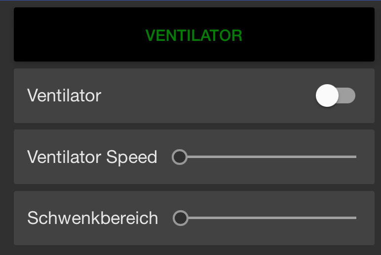Click the white knob of the Ventilator switch
The image size is (381, 255).
pyautogui.click(x=327, y=96)
